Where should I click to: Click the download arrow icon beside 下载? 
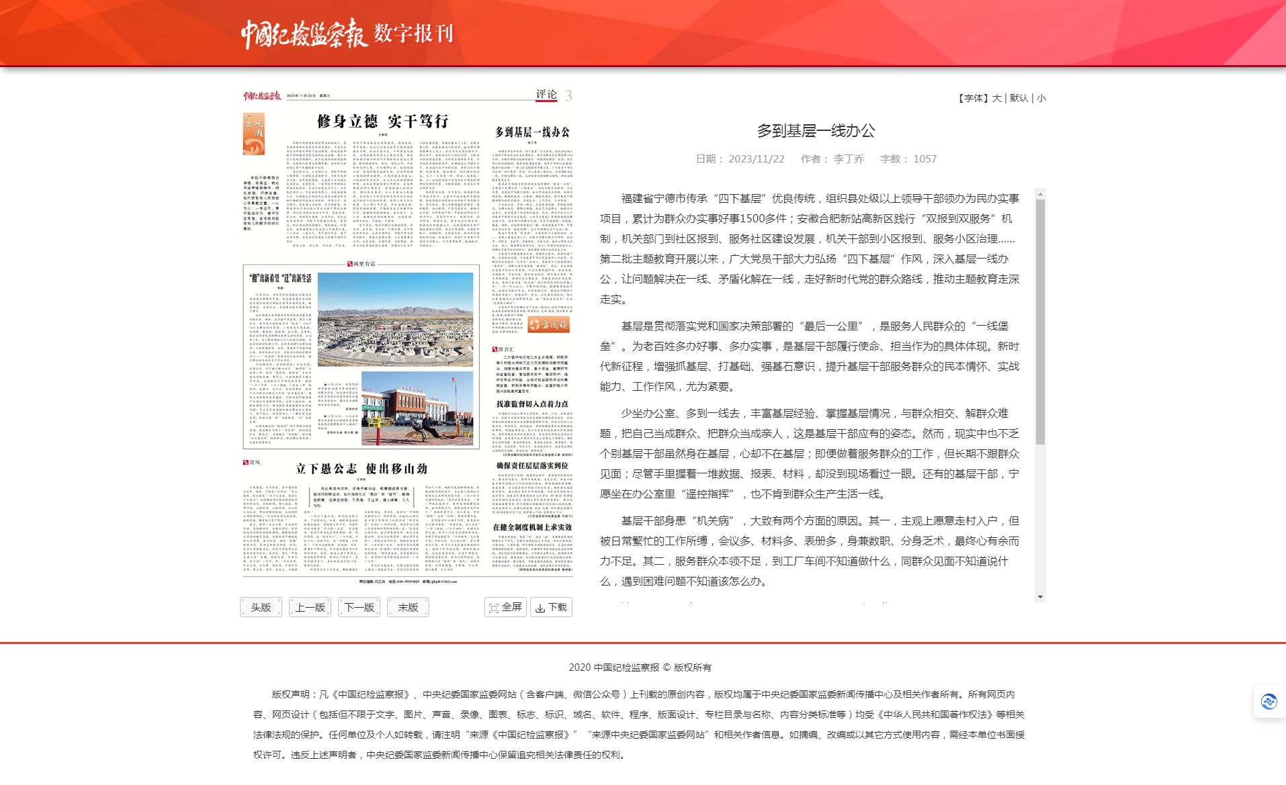point(540,608)
